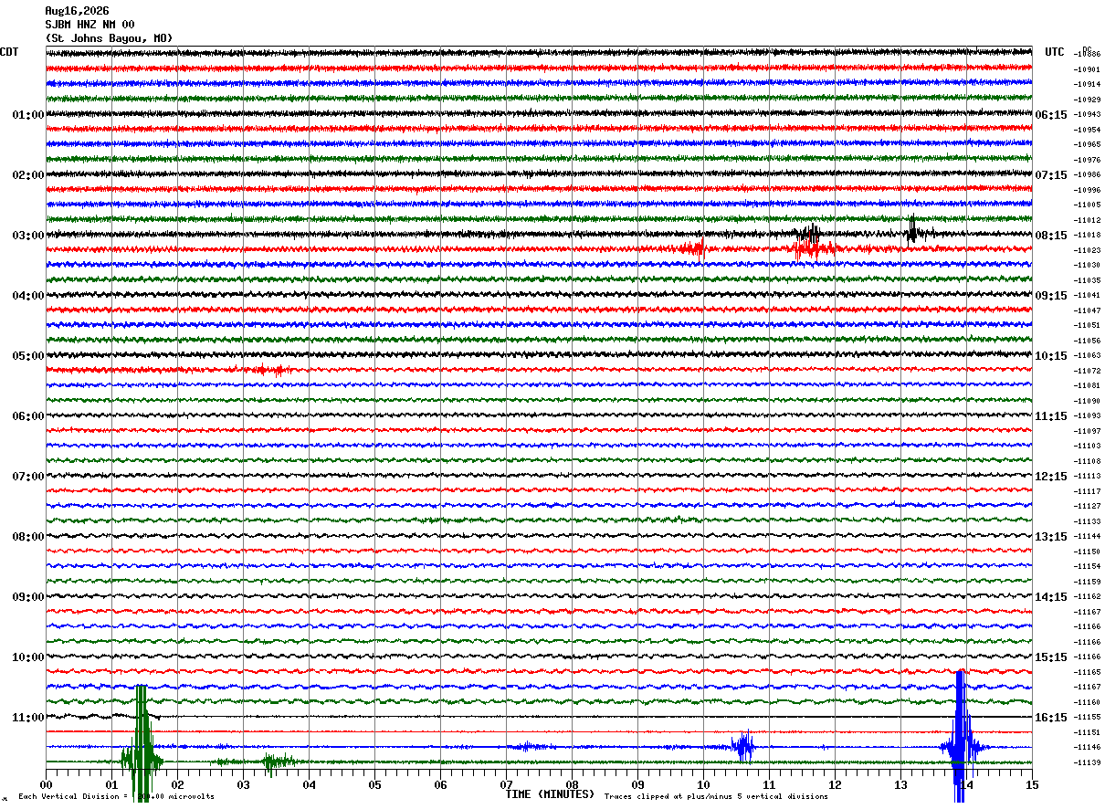Select the TIME (MINUTES) axis title
This screenshot has width=1105, height=809.
pos(550,794)
